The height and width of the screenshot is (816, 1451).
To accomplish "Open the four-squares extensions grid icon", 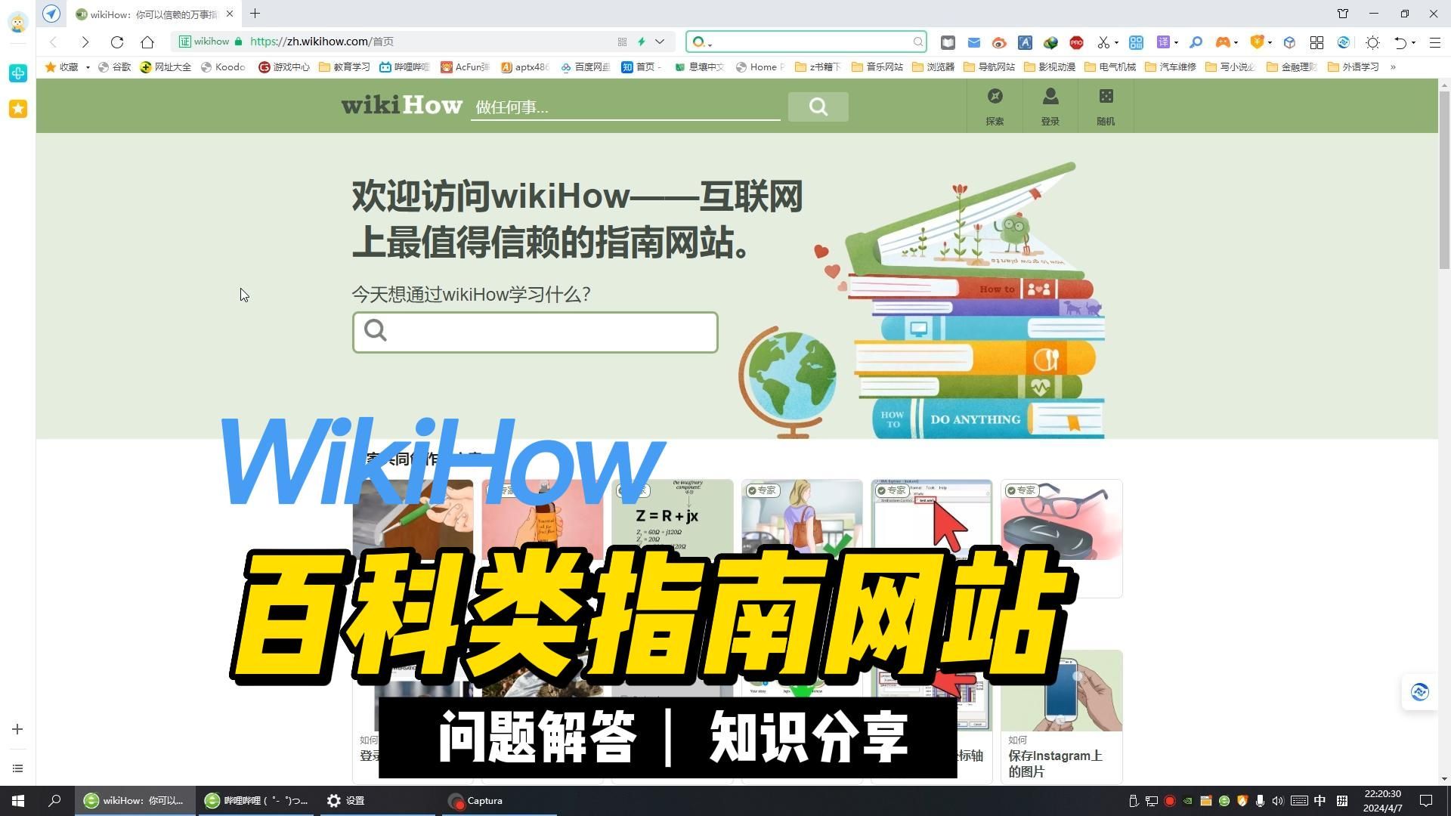I will pos(1316,42).
